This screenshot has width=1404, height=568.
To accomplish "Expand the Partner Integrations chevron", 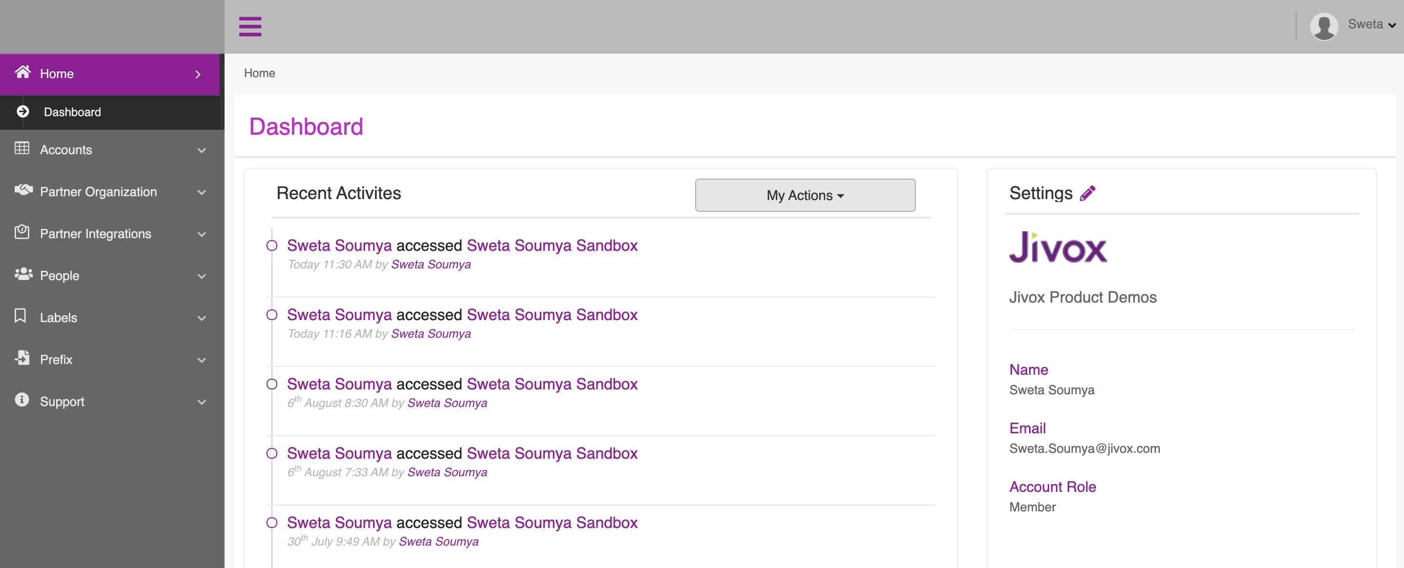I will [202, 234].
